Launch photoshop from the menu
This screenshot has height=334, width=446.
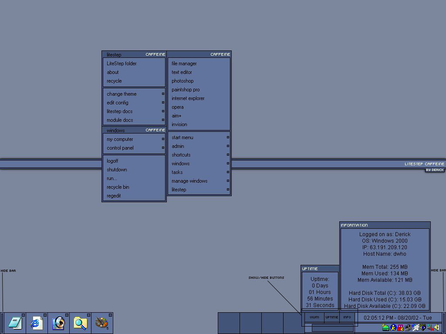tap(199, 81)
